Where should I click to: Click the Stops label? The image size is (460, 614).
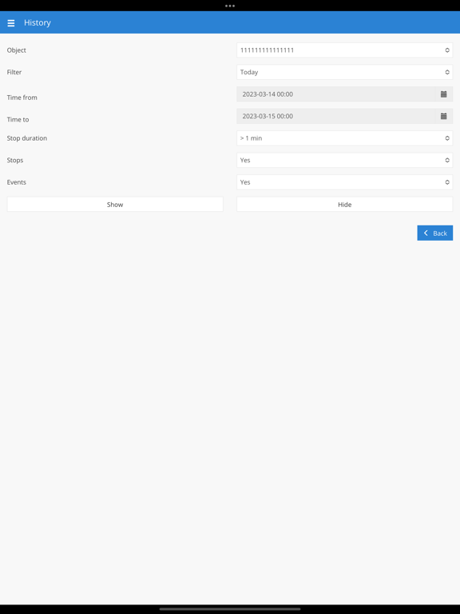coord(15,160)
